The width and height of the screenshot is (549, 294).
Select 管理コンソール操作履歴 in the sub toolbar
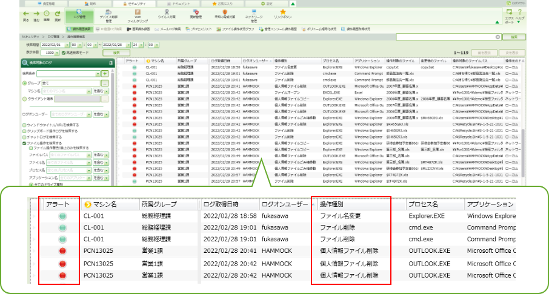pos(278,29)
